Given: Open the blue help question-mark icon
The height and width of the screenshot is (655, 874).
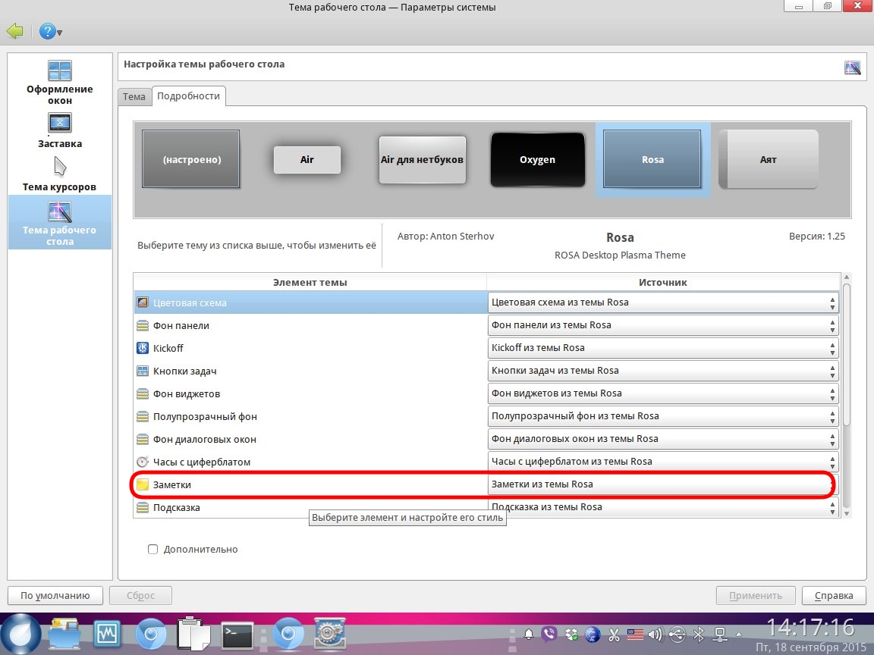Looking at the screenshot, I should pyautogui.click(x=47, y=31).
